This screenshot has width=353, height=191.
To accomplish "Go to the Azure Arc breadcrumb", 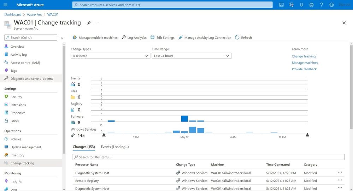I will tap(34, 14).
